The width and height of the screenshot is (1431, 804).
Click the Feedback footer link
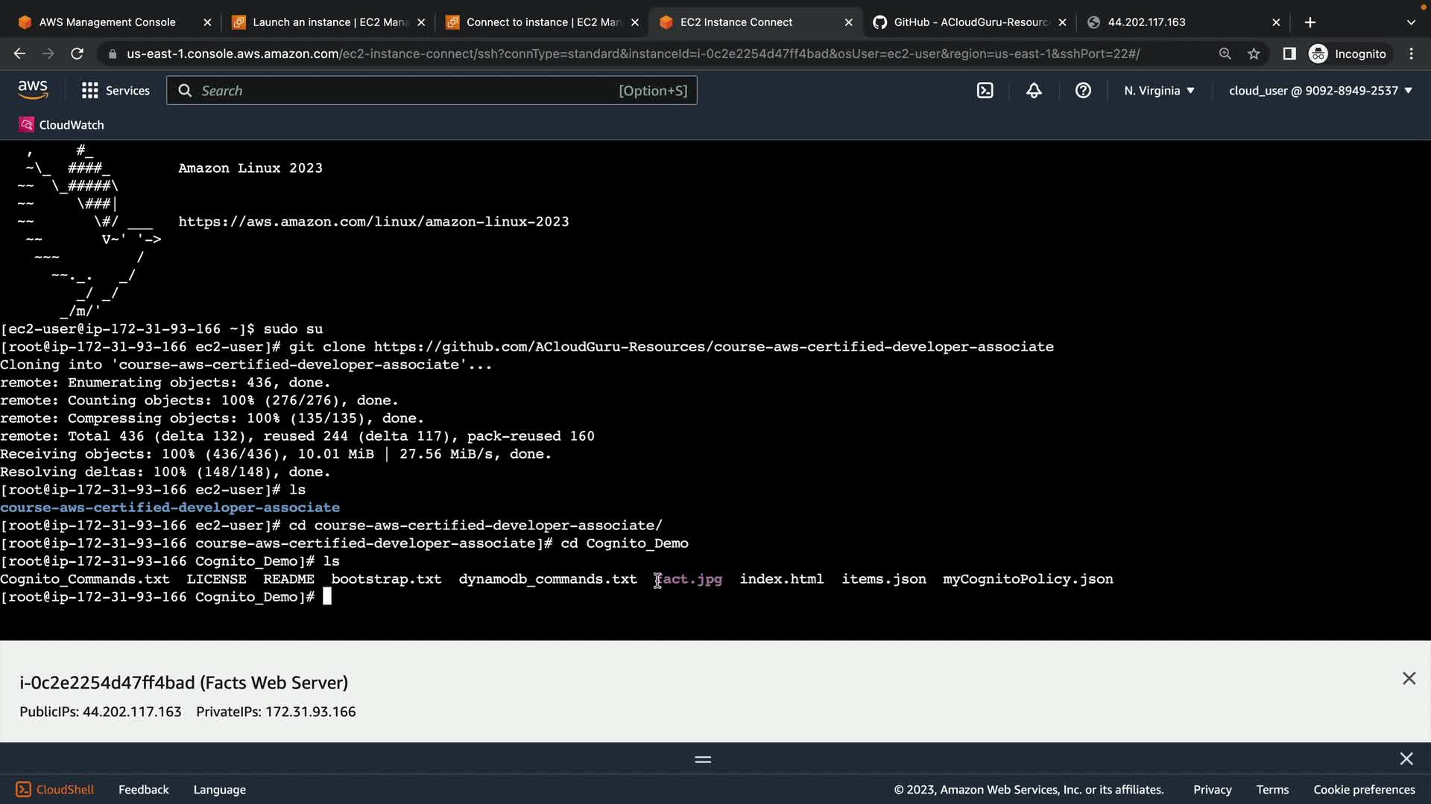pos(143,789)
